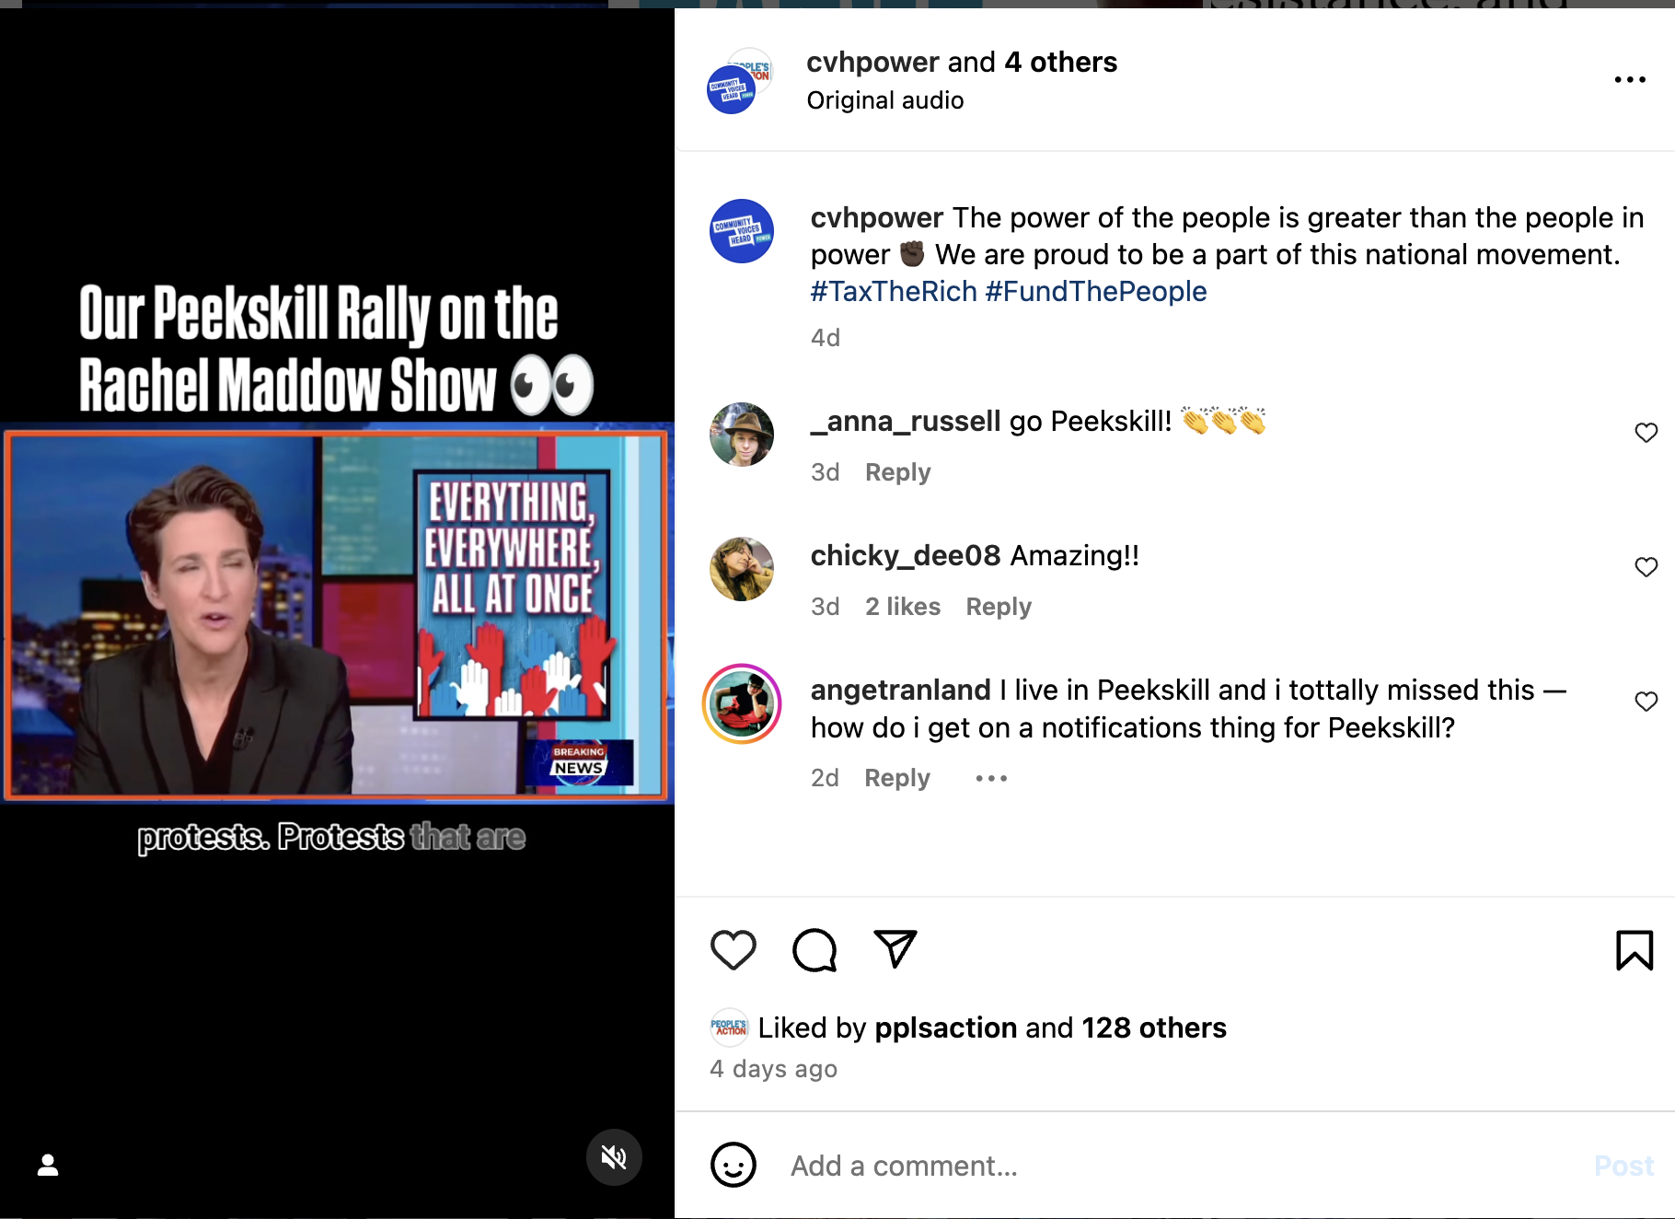The width and height of the screenshot is (1675, 1219).
Task: Click the Rachel Maddow video frame
Action: click(x=336, y=613)
